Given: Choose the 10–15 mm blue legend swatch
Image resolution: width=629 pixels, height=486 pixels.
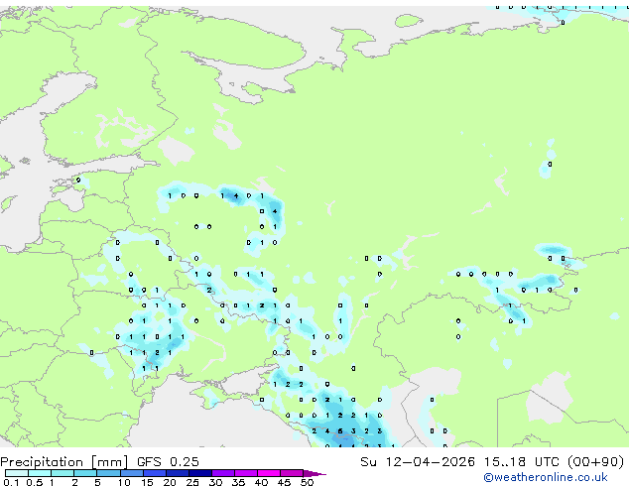Looking at the screenshot, I should (x=131, y=473).
